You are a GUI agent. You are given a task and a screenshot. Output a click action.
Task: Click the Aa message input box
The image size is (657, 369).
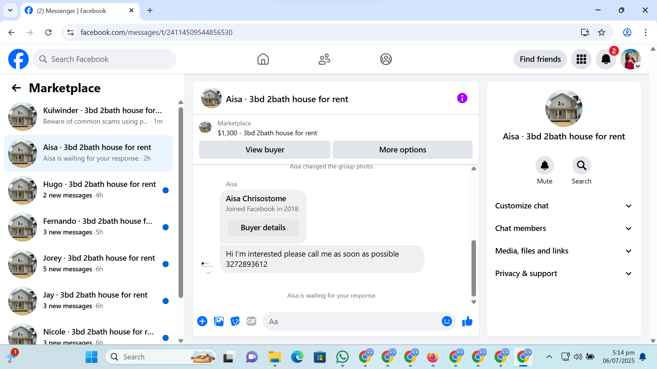click(x=352, y=321)
